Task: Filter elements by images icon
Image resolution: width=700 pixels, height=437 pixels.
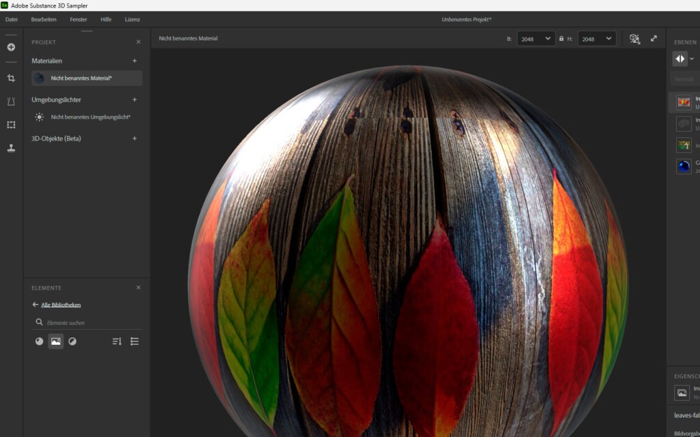Action: coord(56,341)
